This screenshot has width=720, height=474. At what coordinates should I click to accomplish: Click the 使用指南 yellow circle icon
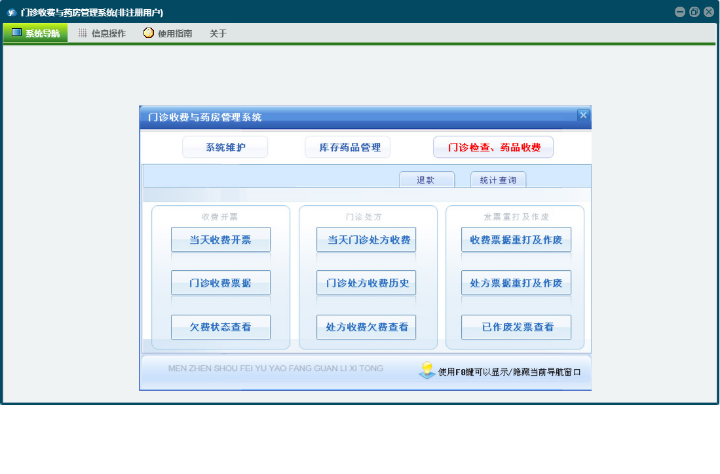coord(148,33)
